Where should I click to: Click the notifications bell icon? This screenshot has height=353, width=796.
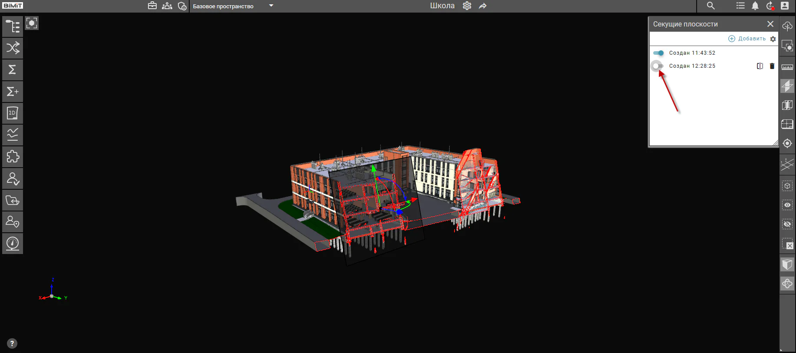tap(755, 6)
